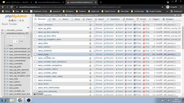184x103 pixels.
Task: Tick the wpsu_revslider_css checkbox
Action: (35, 58)
